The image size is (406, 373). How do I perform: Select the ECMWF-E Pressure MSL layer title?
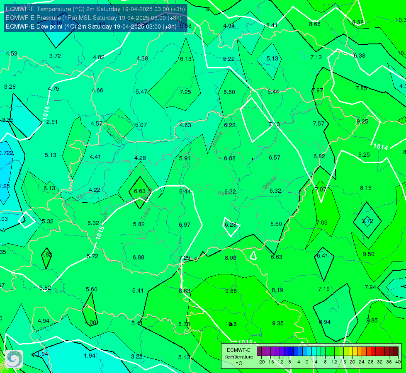click(x=93, y=18)
